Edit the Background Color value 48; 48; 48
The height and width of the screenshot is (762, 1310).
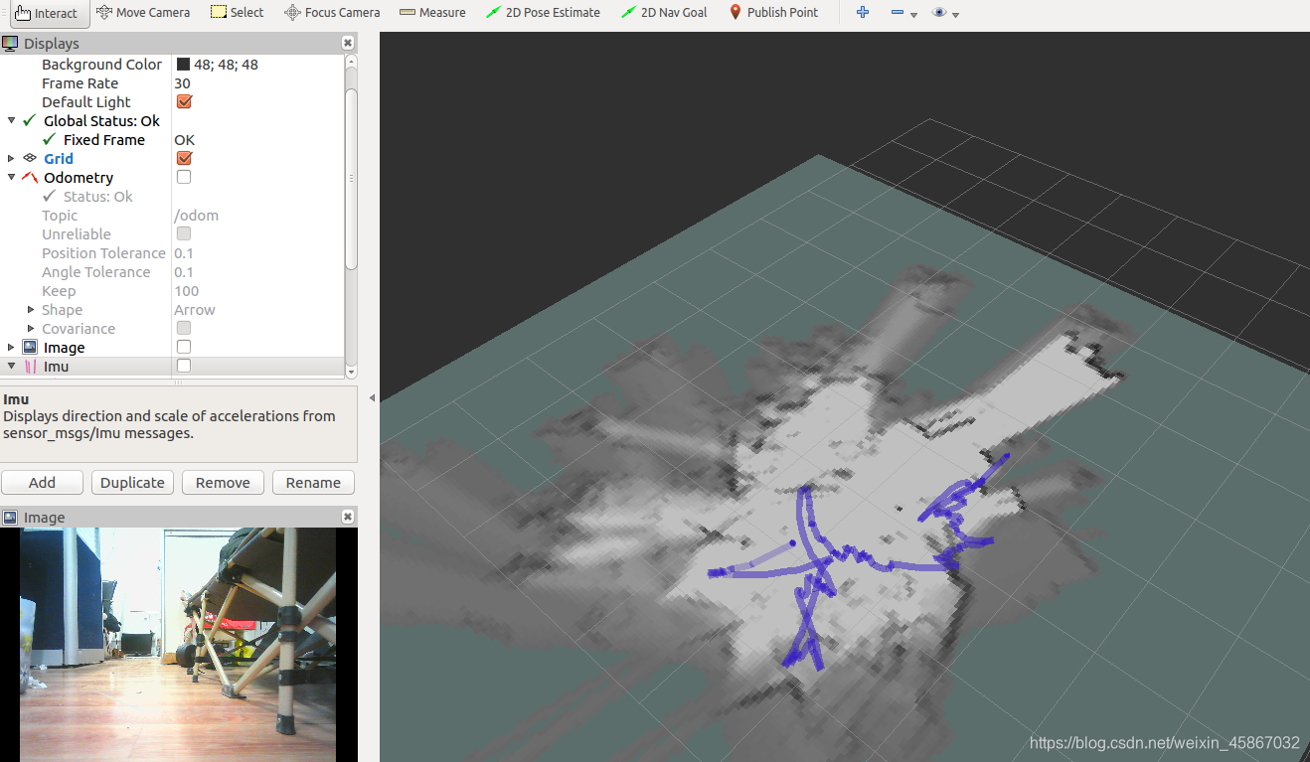coord(226,64)
